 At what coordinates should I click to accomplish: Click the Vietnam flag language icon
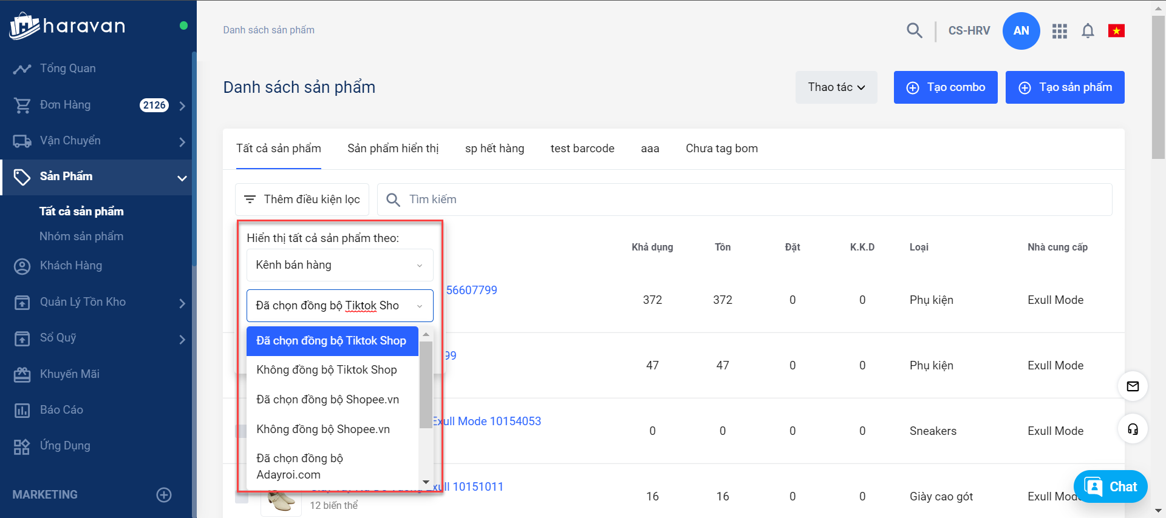(x=1116, y=31)
